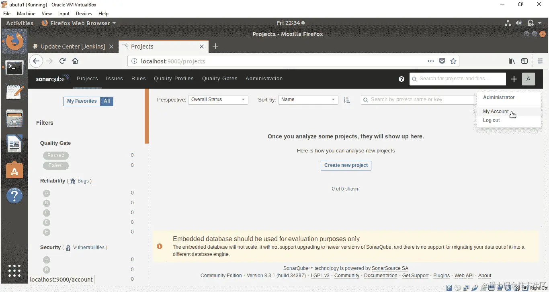Select the Firefox icon in the Ubuntu dock
The height and width of the screenshot is (292, 549).
(x=14, y=41)
